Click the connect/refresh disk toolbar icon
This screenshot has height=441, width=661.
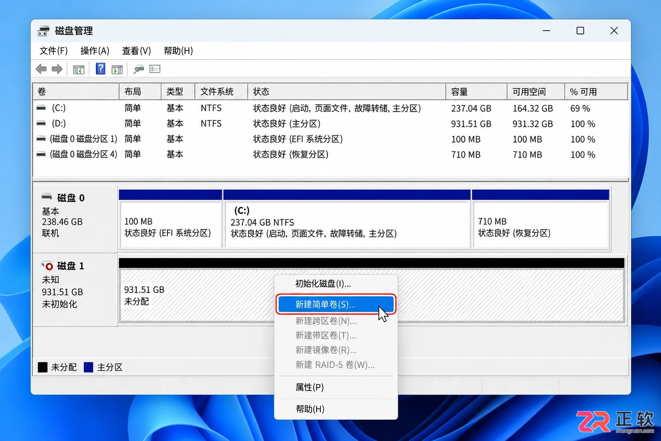pos(139,69)
